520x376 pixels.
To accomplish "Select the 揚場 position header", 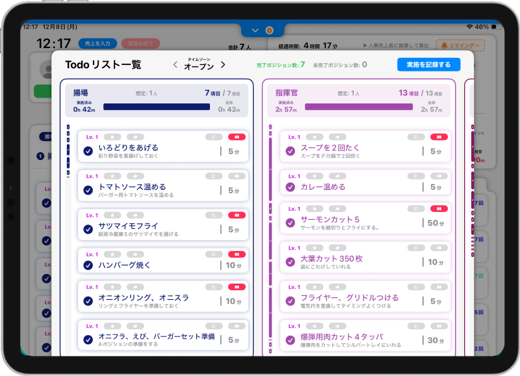I will (82, 93).
